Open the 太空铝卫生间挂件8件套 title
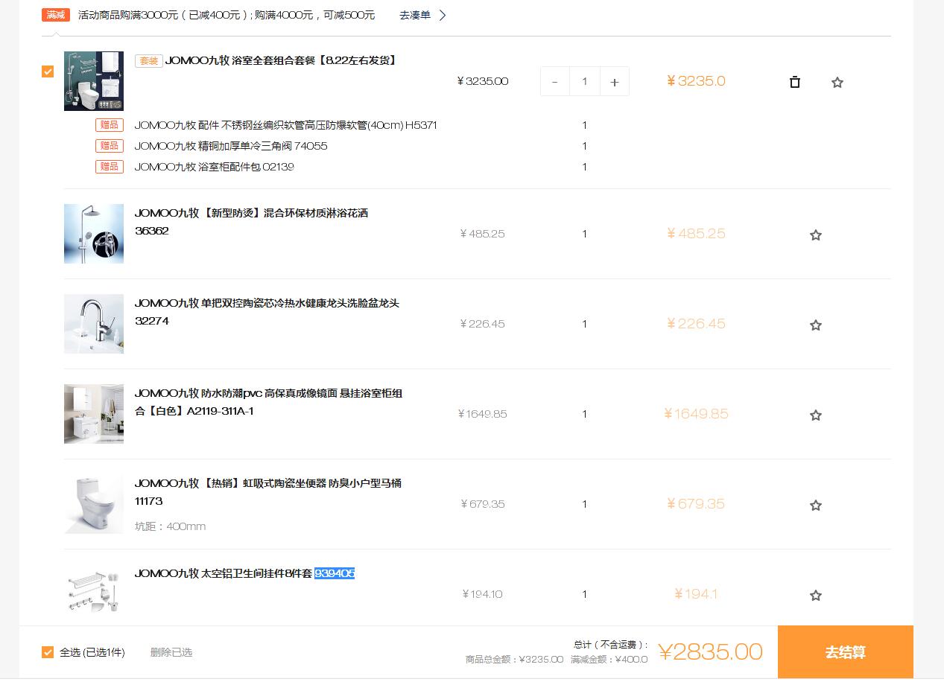The height and width of the screenshot is (682, 944). pos(245,573)
